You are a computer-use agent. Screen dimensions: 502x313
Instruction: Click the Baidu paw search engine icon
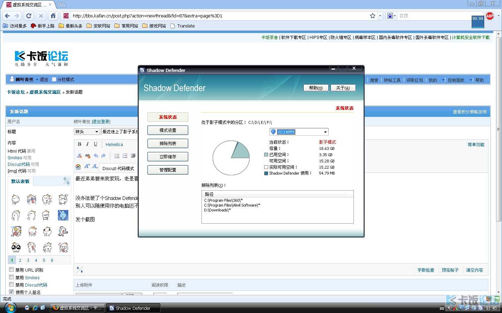[390, 16]
